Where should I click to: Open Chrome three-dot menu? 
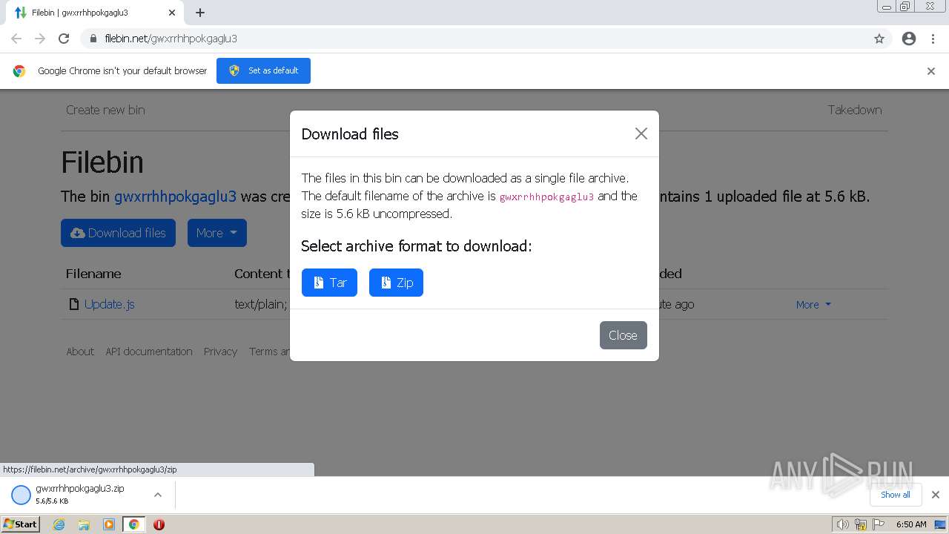933,39
